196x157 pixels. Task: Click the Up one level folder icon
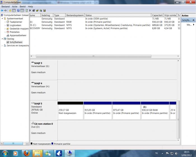coord(10,11)
